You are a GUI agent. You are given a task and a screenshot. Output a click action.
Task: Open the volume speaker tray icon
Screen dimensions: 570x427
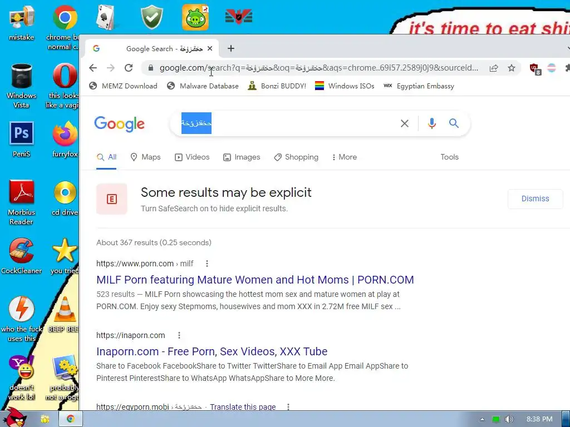coord(509,419)
